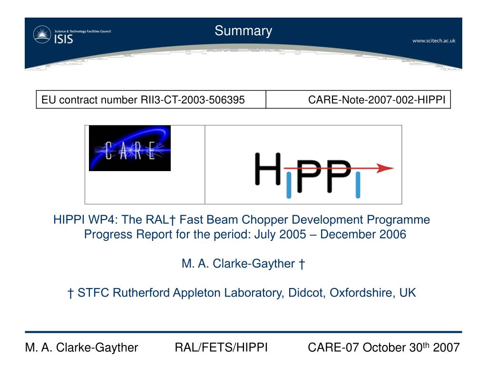
Task: Click the 'STFC Rutherford Appleton Laboratory' affiliation
Action: point(242,293)
